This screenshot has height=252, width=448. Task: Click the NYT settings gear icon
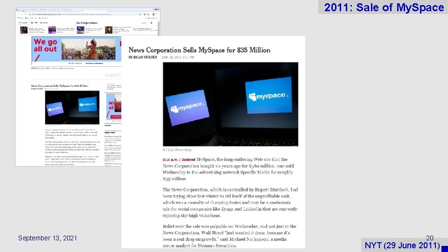(x=151, y=23)
